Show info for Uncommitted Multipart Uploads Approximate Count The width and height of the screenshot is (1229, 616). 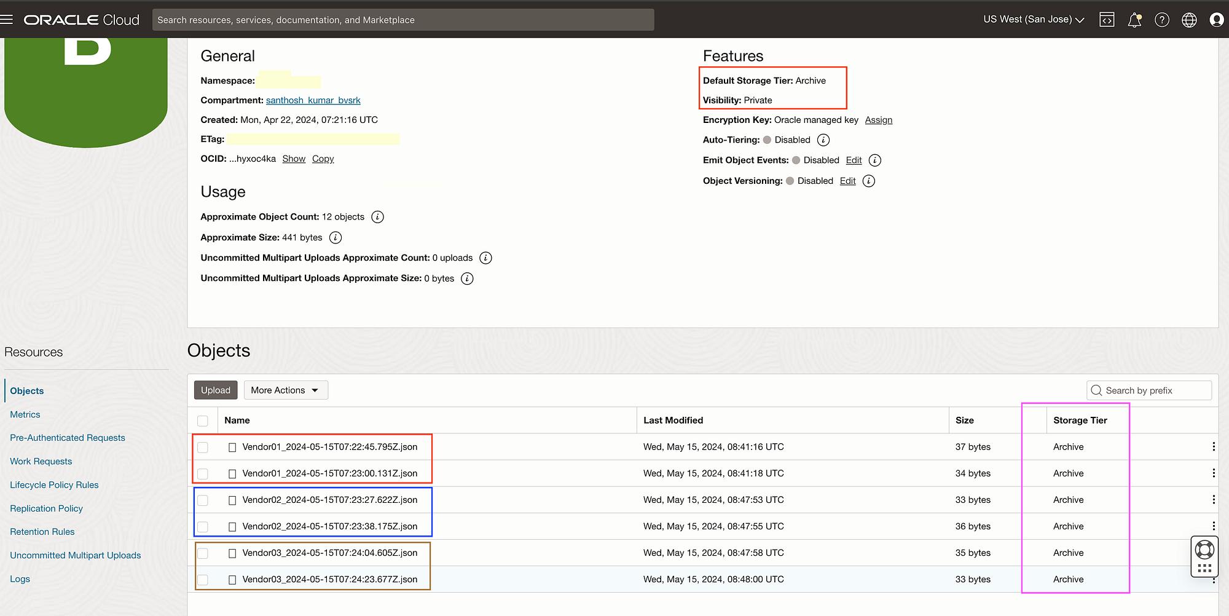click(485, 258)
